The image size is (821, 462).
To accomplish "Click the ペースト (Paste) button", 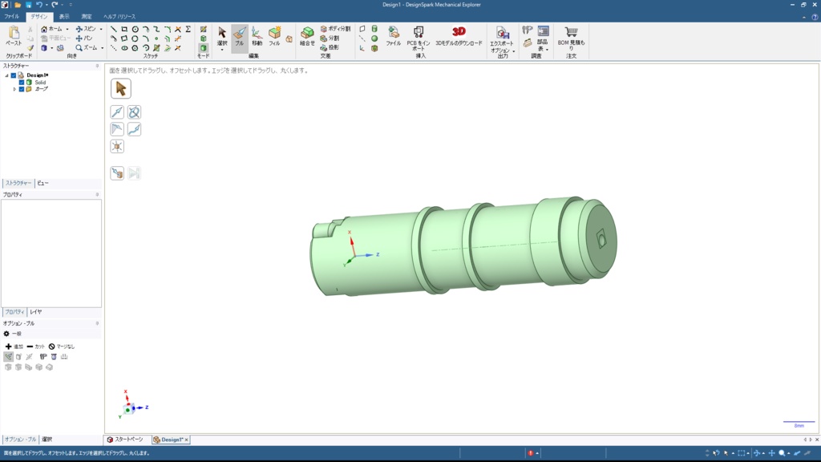I will 14,37.
